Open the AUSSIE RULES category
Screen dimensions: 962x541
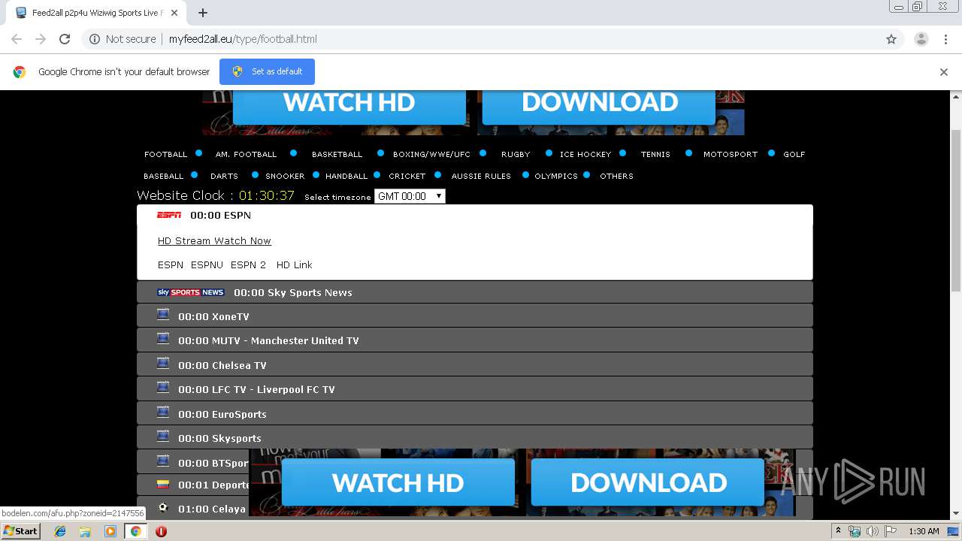click(x=481, y=176)
